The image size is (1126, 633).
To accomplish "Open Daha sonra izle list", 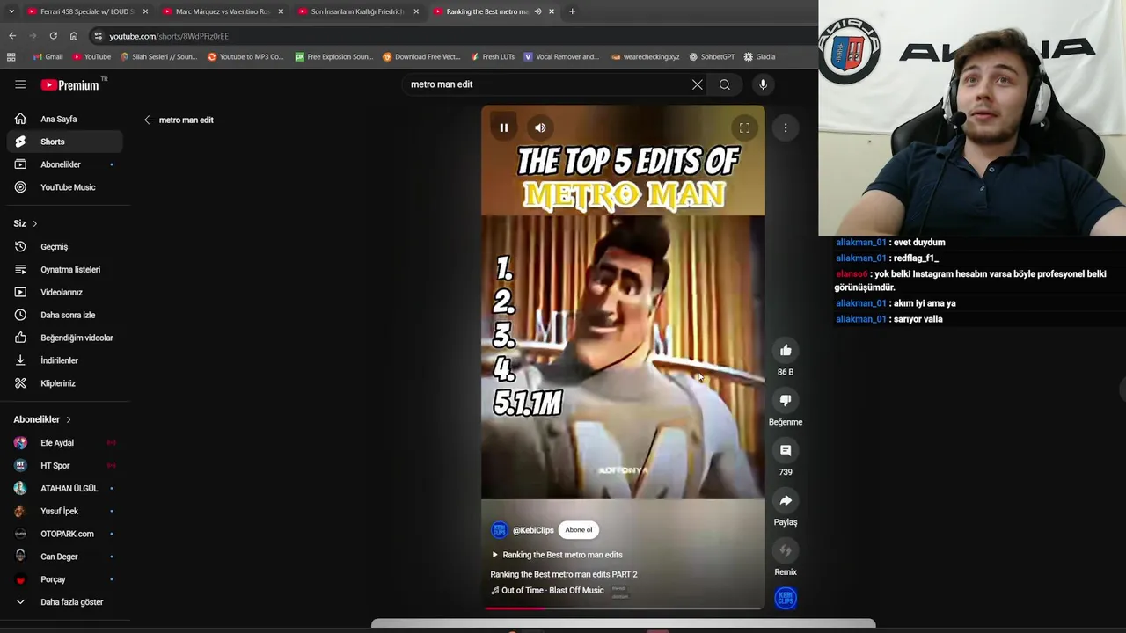I will click(64, 315).
